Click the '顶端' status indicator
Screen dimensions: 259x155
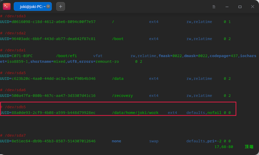pyautogui.click(x=249, y=147)
